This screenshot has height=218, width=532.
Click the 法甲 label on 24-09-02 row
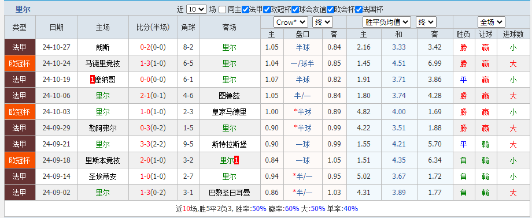[20, 193]
